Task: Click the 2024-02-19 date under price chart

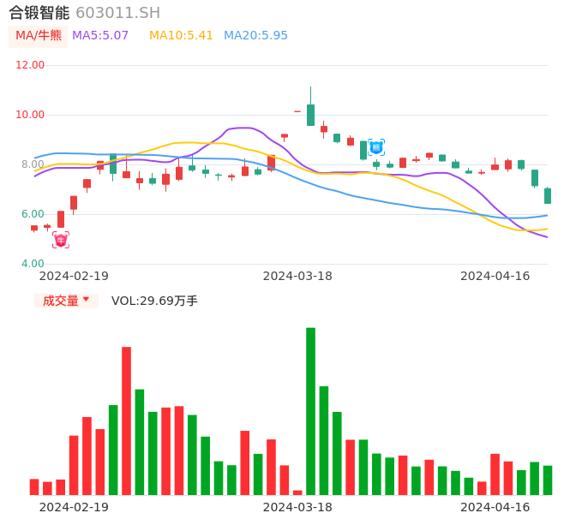Action: pos(74,276)
